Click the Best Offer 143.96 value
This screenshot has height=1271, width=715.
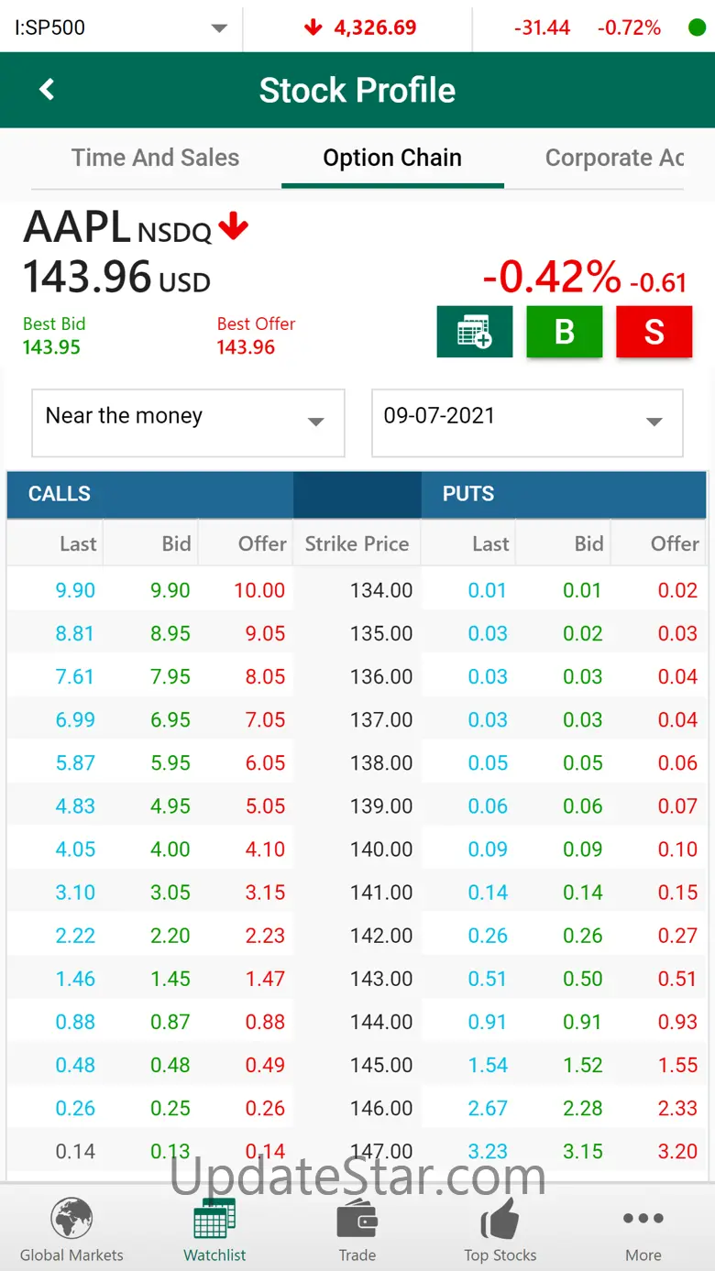click(x=246, y=347)
